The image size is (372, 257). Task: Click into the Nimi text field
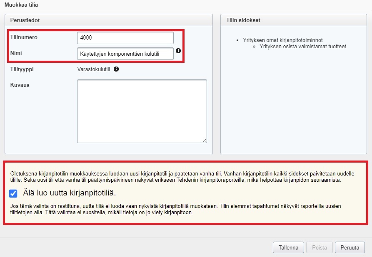[125, 54]
